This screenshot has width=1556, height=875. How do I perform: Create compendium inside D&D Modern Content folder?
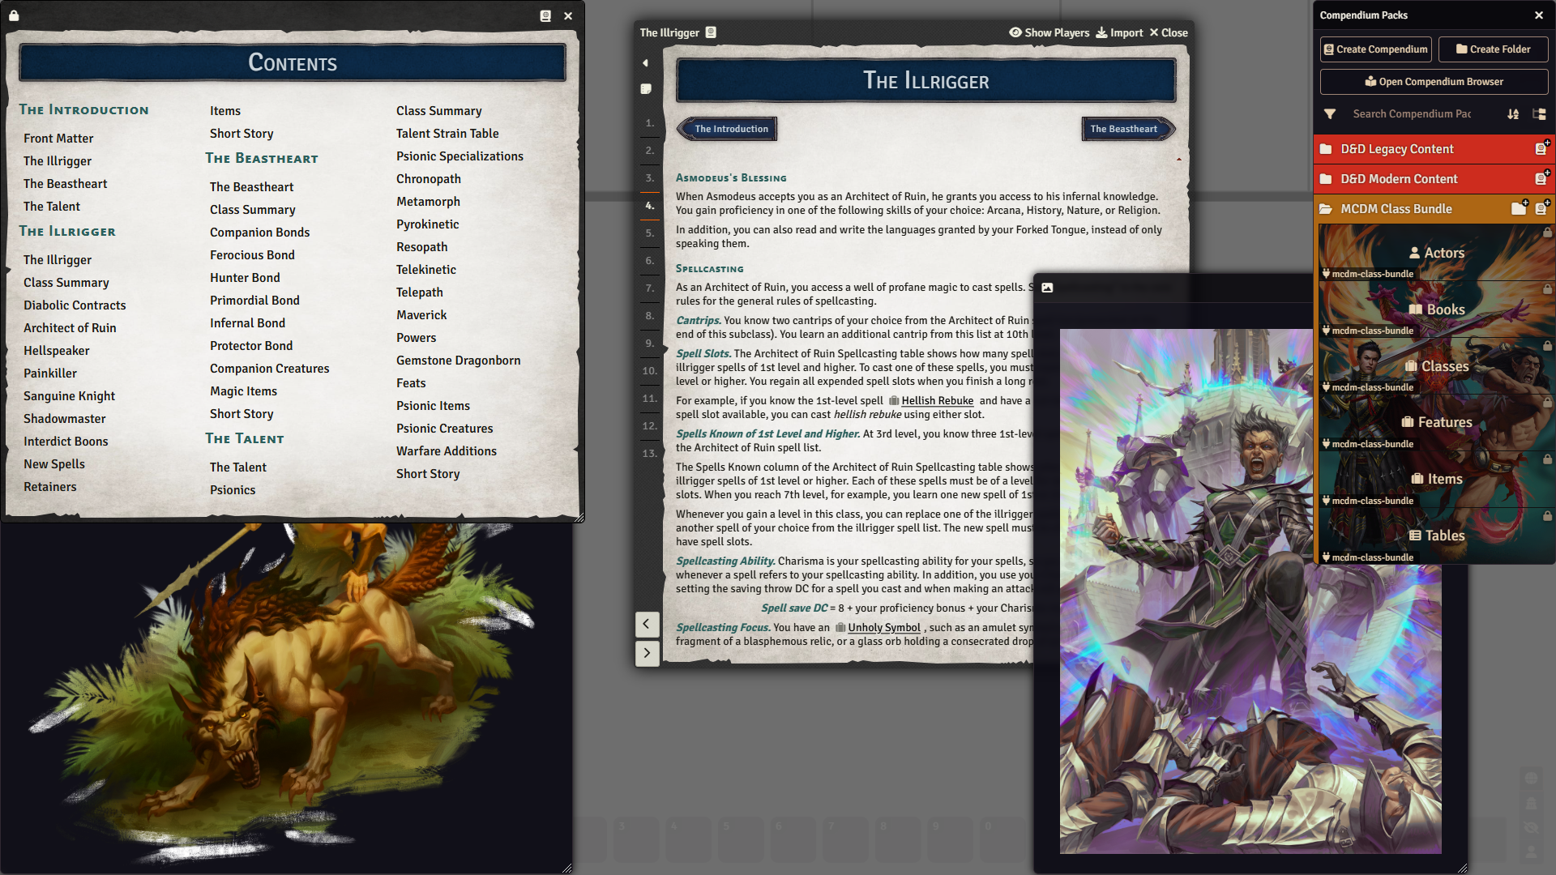tap(1541, 178)
